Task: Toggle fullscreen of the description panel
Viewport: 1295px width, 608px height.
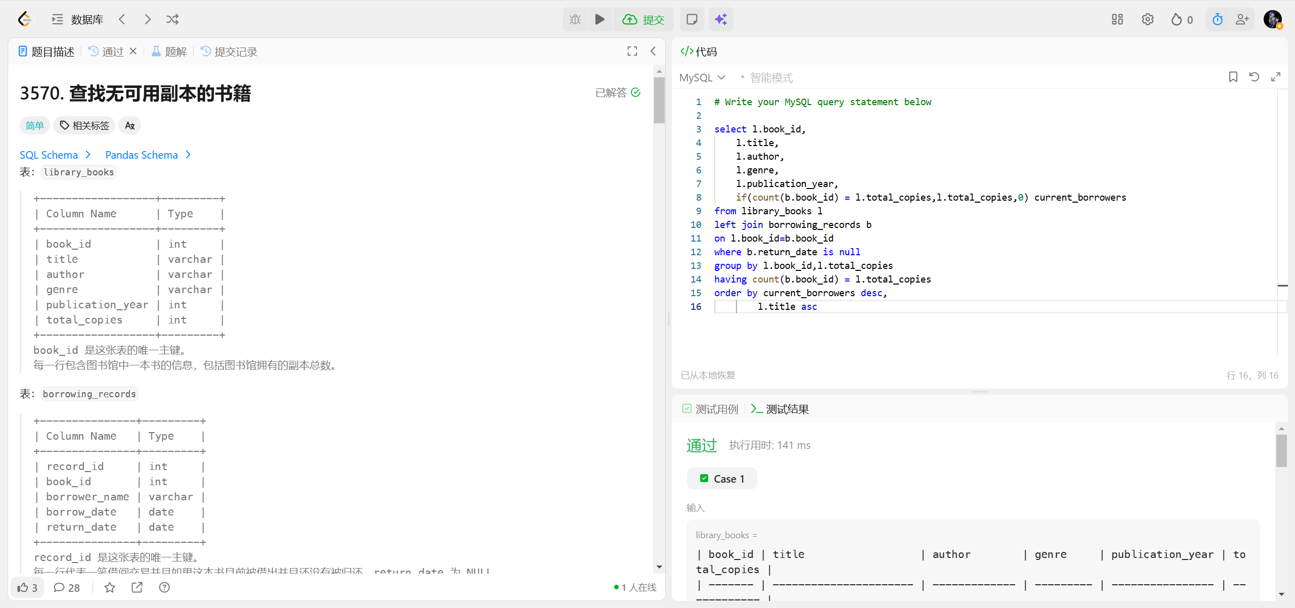Action: [632, 51]
